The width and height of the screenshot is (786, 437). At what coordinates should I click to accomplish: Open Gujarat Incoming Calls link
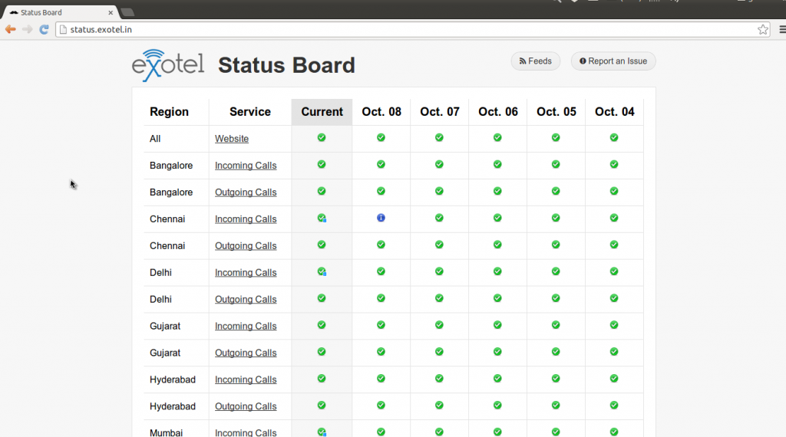tap(246, 326)
